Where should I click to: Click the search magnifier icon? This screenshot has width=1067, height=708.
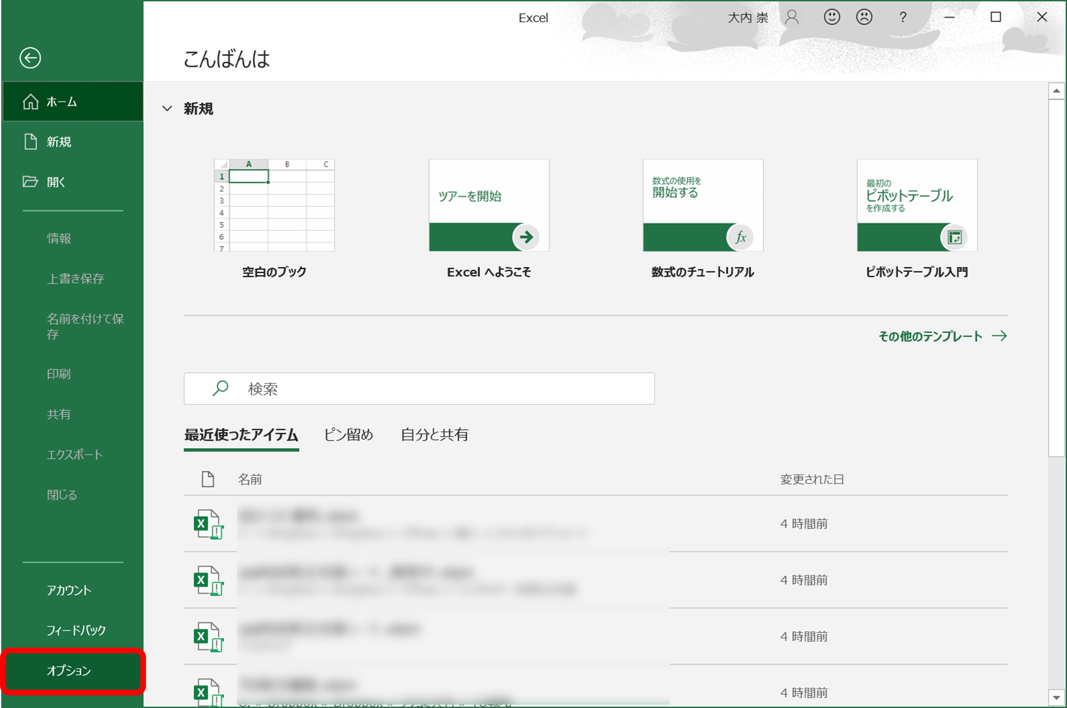pos(220,388)
